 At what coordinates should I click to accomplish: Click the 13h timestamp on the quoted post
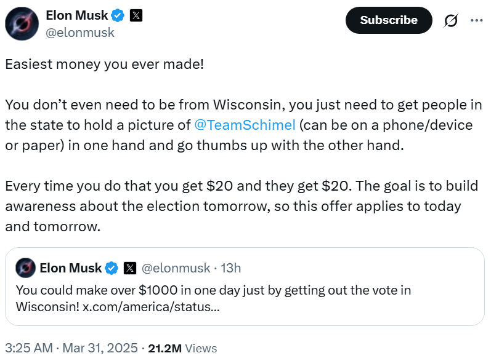(230, 268)
